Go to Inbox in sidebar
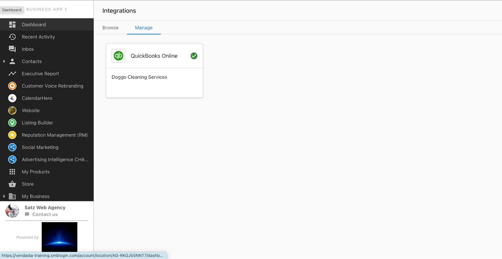The width and height of the screenshot is (502, 259). click(47, 49)
